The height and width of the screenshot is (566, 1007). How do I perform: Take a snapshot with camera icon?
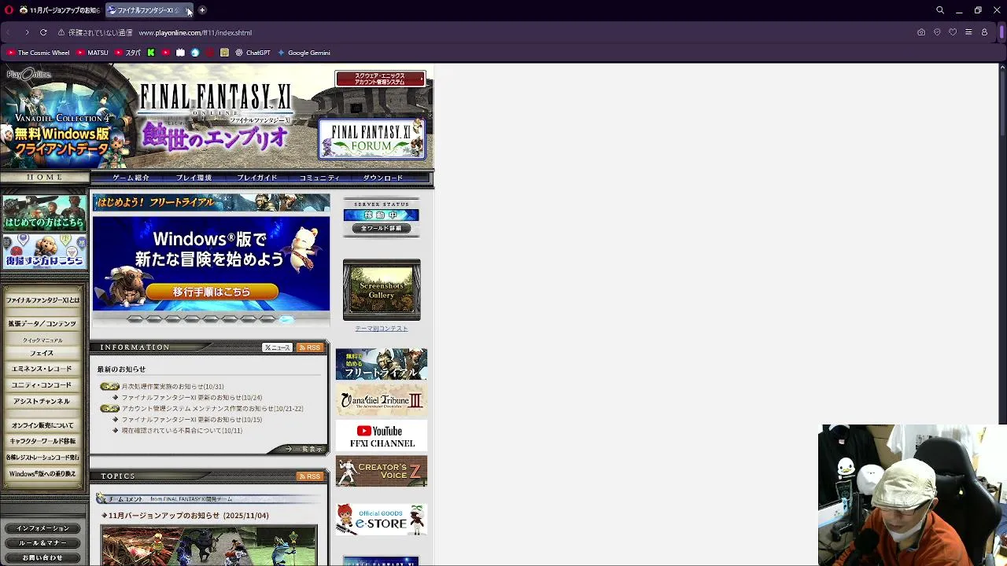921,32
